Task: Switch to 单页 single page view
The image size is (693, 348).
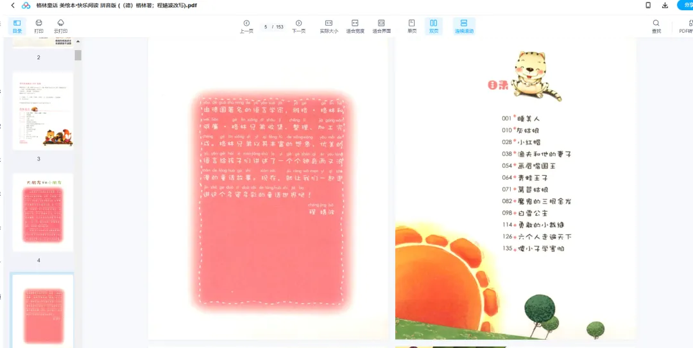Action: tap(412, 26)
